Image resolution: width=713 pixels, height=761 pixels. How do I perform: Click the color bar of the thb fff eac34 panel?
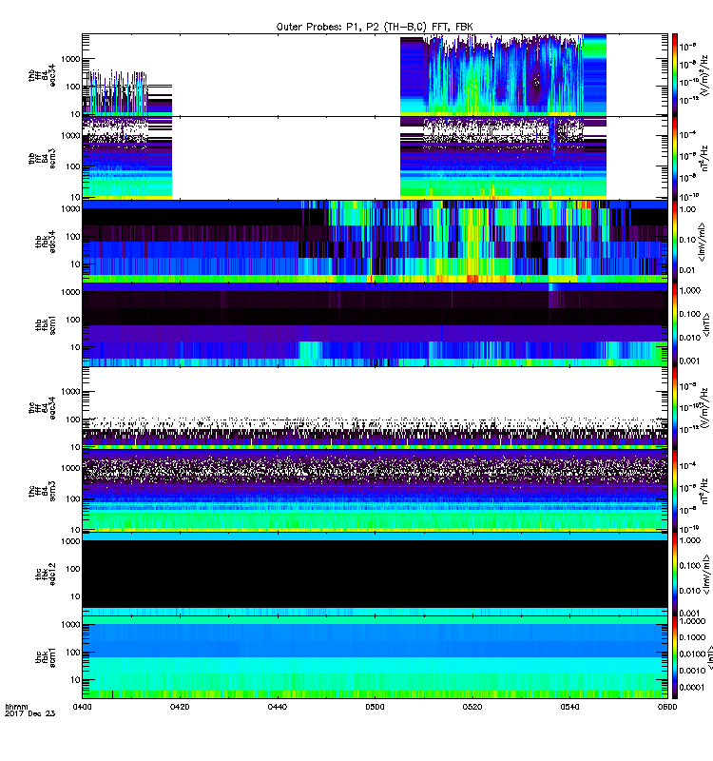[x=675, y=75]
